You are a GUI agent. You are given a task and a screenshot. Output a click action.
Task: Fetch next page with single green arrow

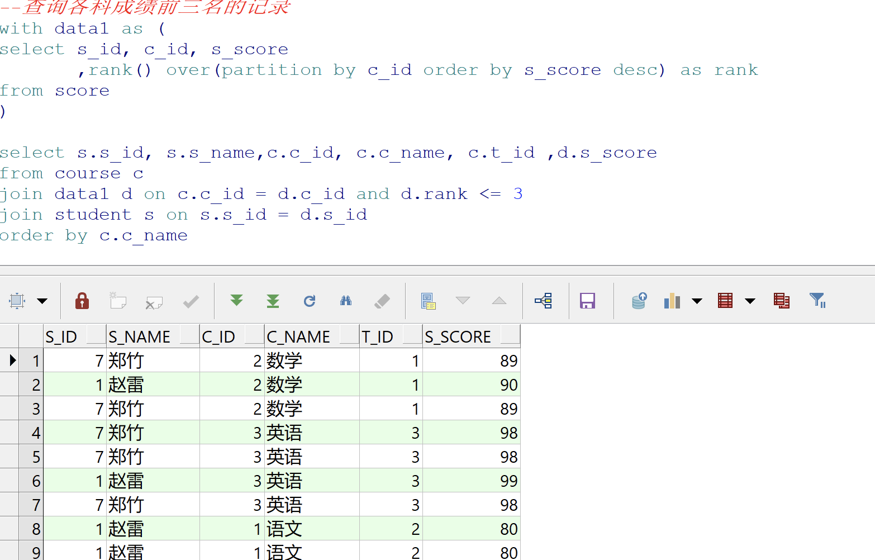tap(237, 301)
